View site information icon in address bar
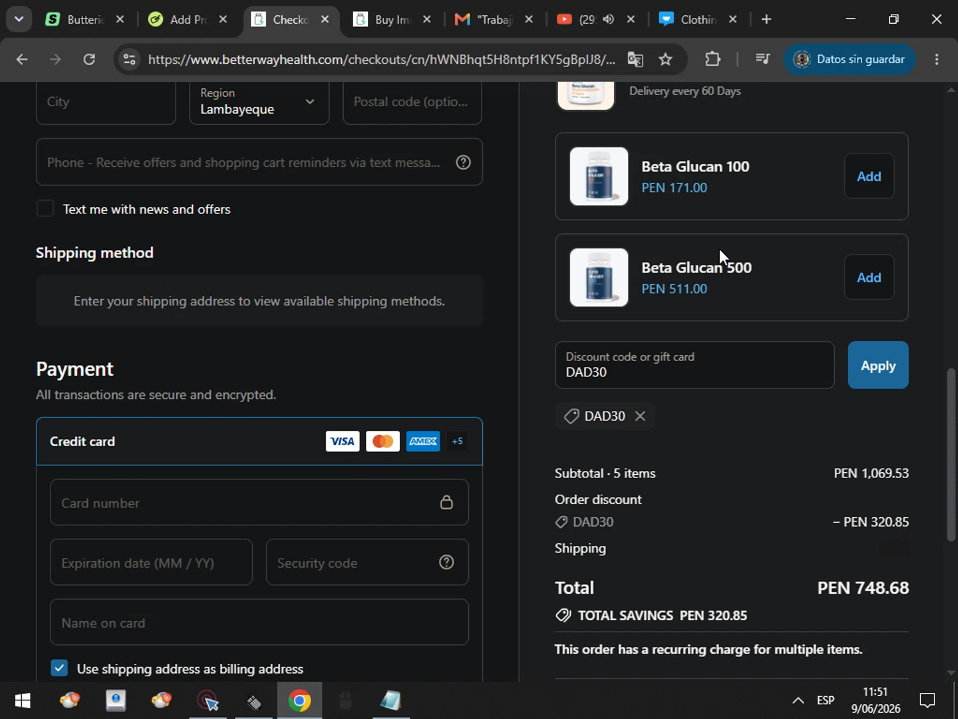 pos(129,59)
